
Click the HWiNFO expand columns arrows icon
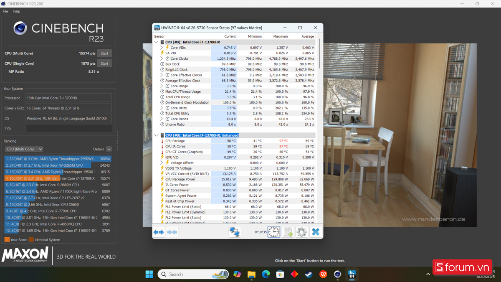[159, 232]
